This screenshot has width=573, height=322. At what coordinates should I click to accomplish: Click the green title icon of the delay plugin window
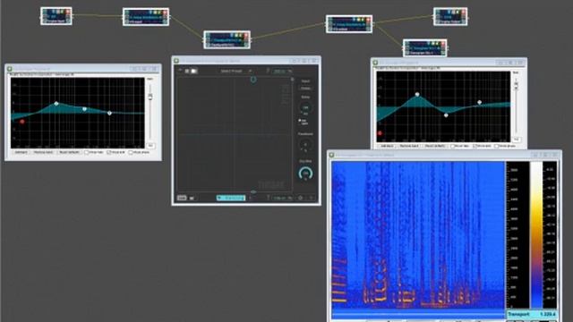click(176, 61)
